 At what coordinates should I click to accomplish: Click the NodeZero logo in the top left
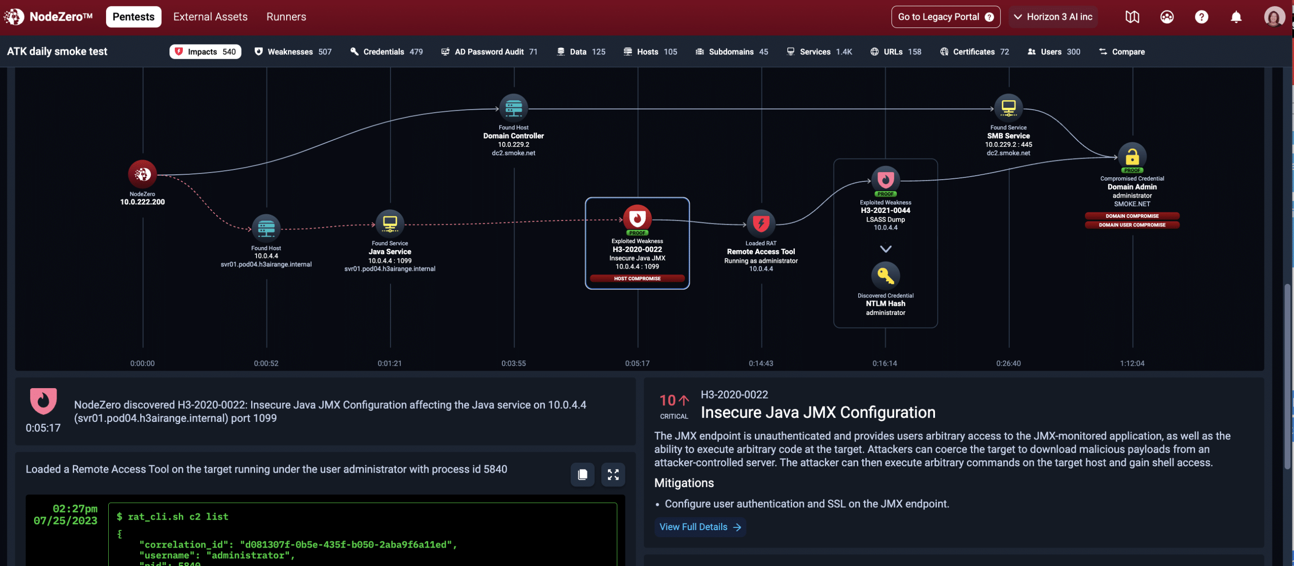click(x=13, y=17)
